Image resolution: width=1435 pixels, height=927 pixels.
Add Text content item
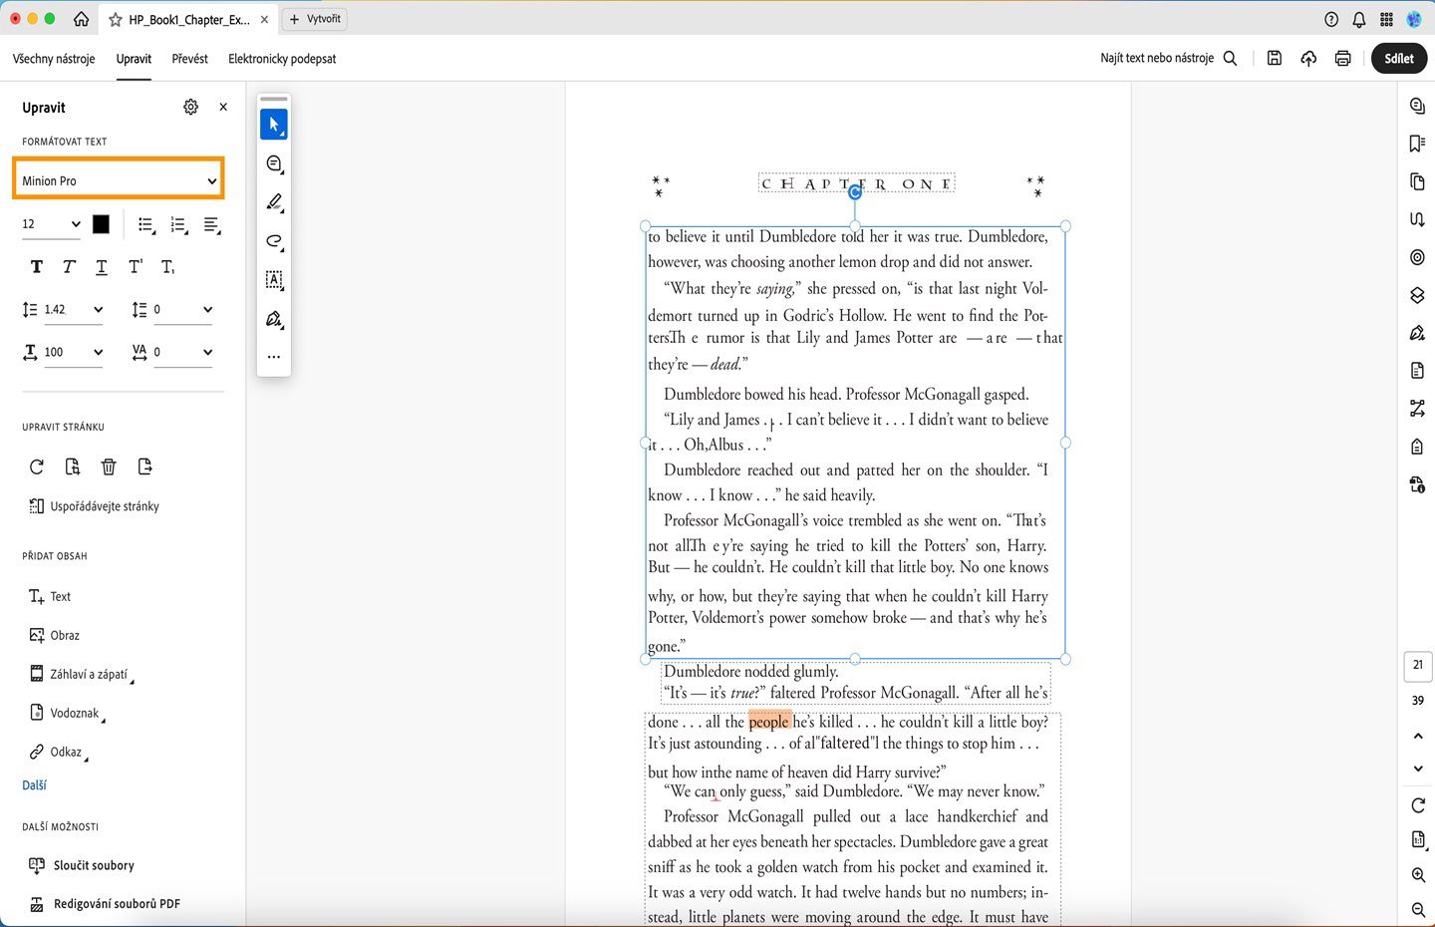[x=50, y=596]
